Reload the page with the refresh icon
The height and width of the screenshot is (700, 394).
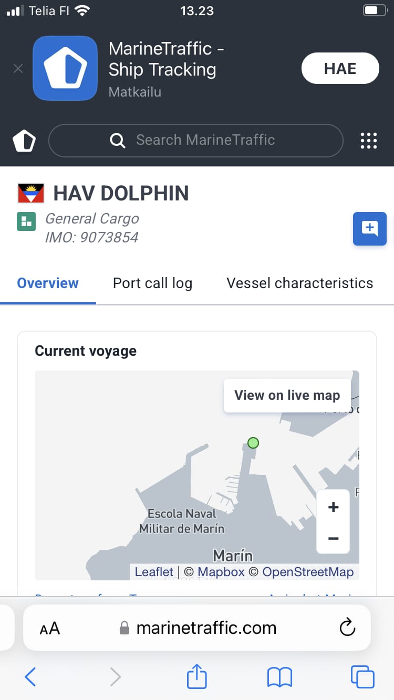[347, 627]
